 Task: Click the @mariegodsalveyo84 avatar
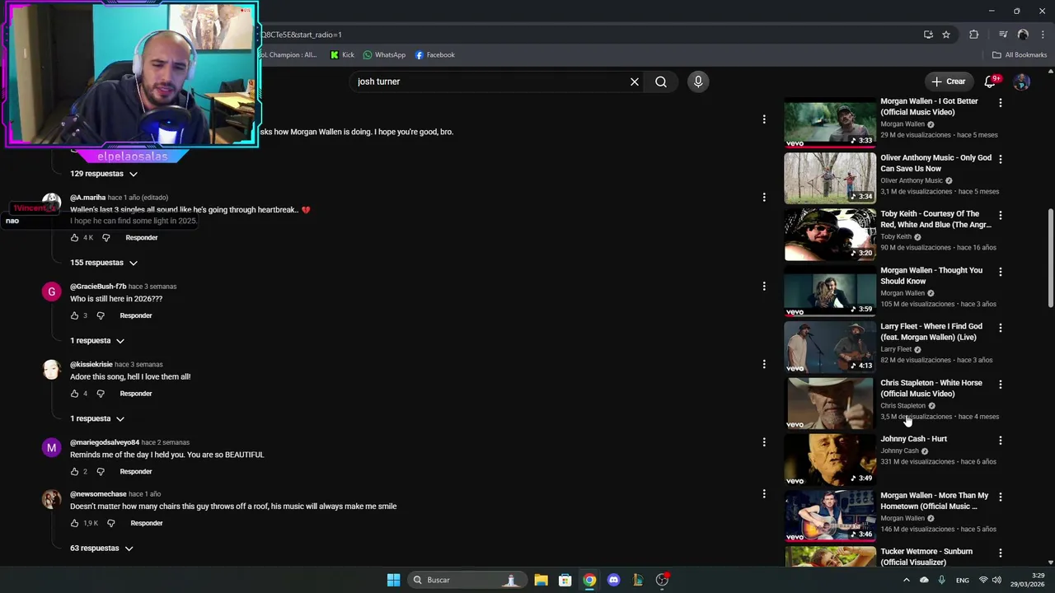(x=51, y=447)
